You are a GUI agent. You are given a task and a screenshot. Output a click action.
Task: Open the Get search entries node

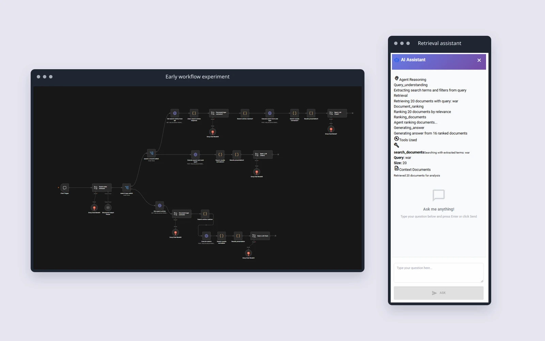(x=160, y=206)
